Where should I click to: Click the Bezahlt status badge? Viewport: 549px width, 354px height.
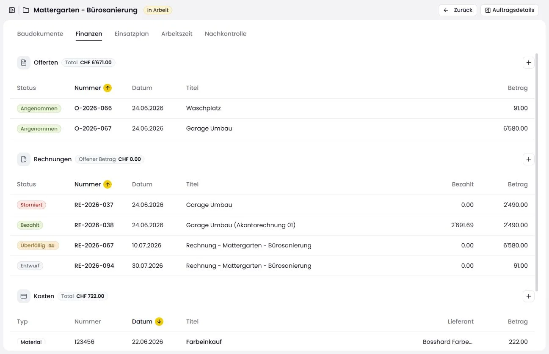pos(30,225)
